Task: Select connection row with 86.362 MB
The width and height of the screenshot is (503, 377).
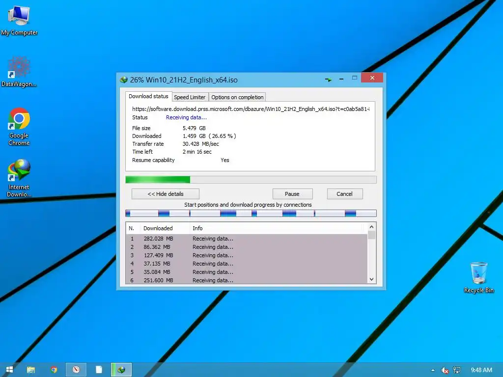Action: (x=247, y=247)
